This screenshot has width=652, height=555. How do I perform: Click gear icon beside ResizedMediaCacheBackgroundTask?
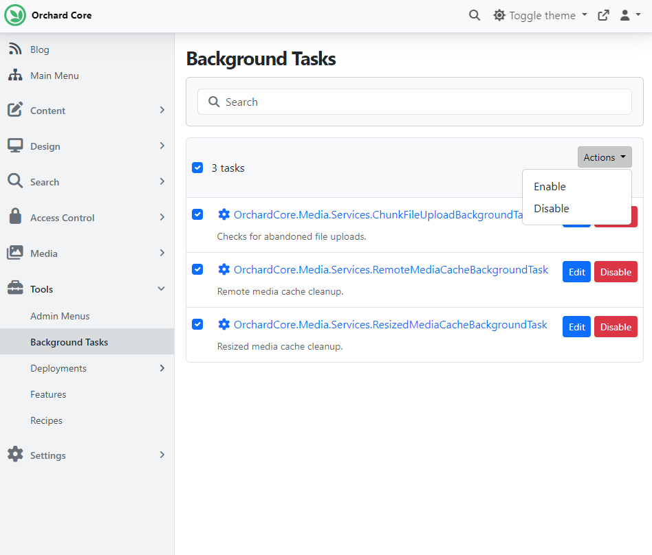[224, 324]
